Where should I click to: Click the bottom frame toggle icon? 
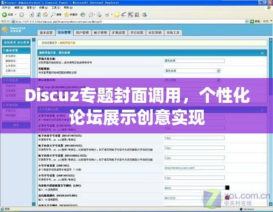coord(33,204)
